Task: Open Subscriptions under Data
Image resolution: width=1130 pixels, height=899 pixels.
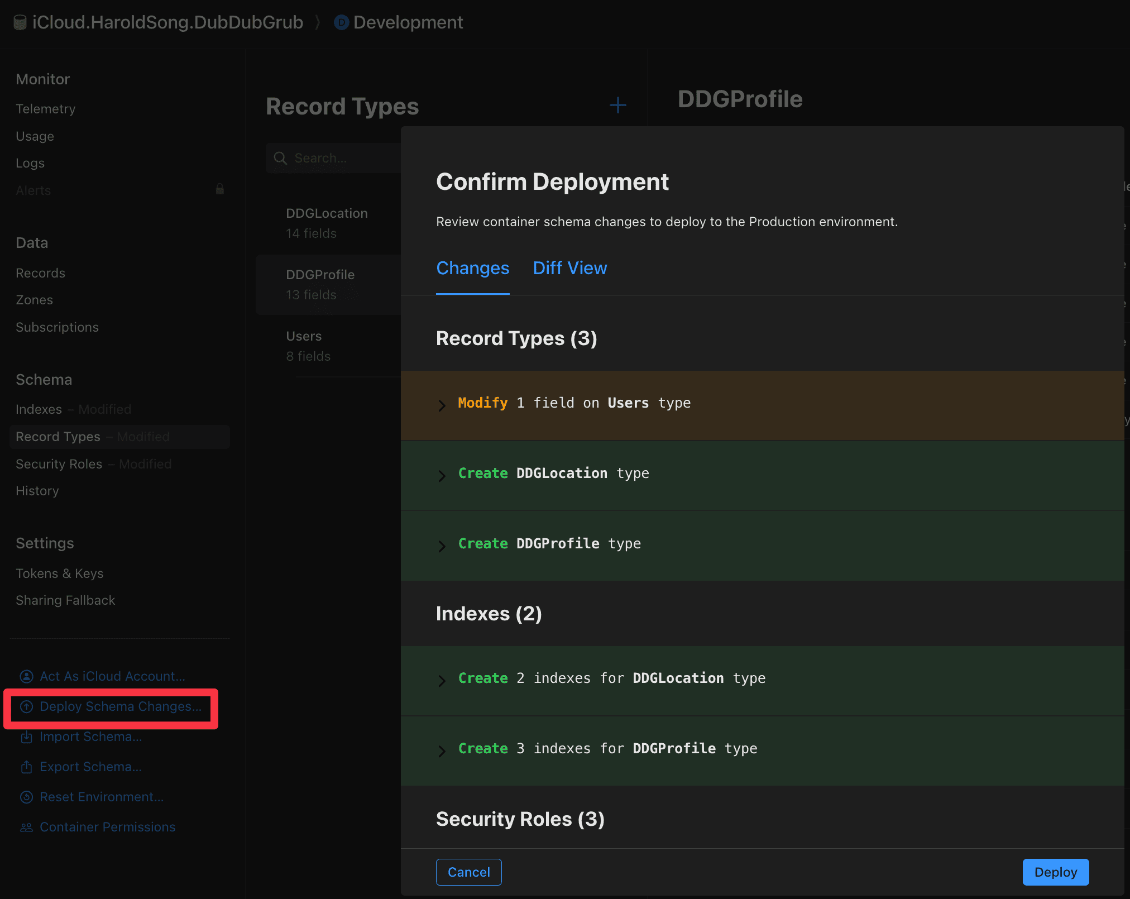Action: (x=57, y=327)
